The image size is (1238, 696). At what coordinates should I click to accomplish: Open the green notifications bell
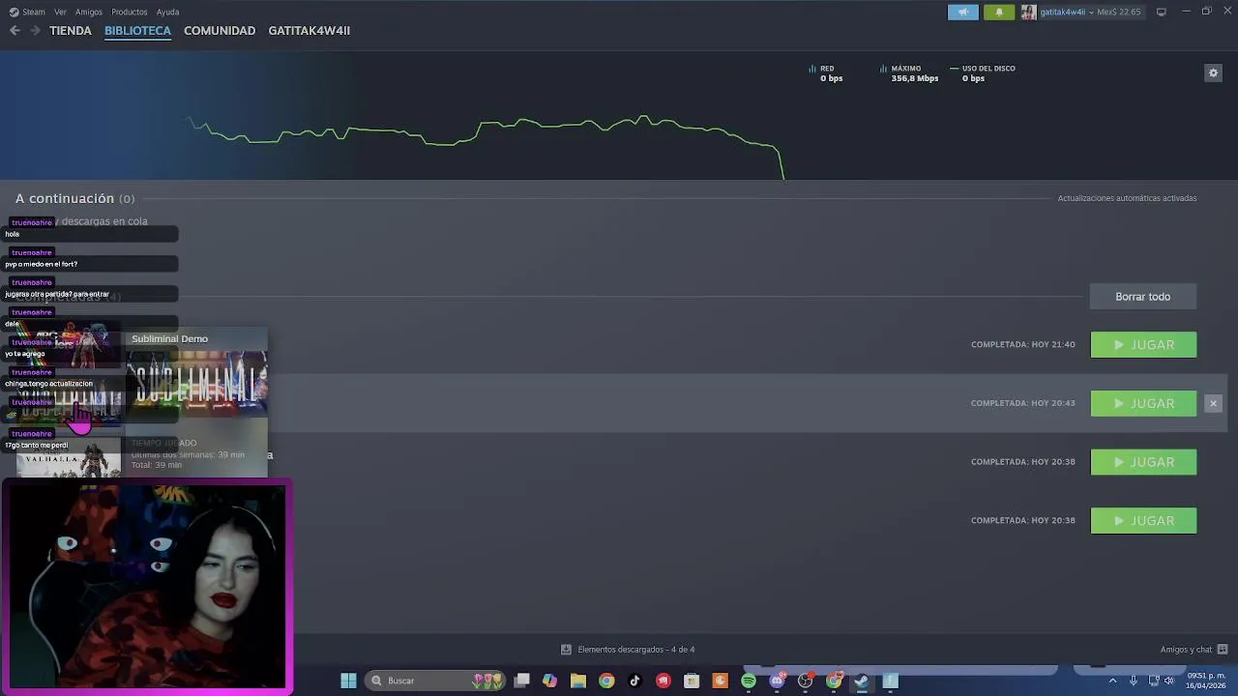point(999,12)
